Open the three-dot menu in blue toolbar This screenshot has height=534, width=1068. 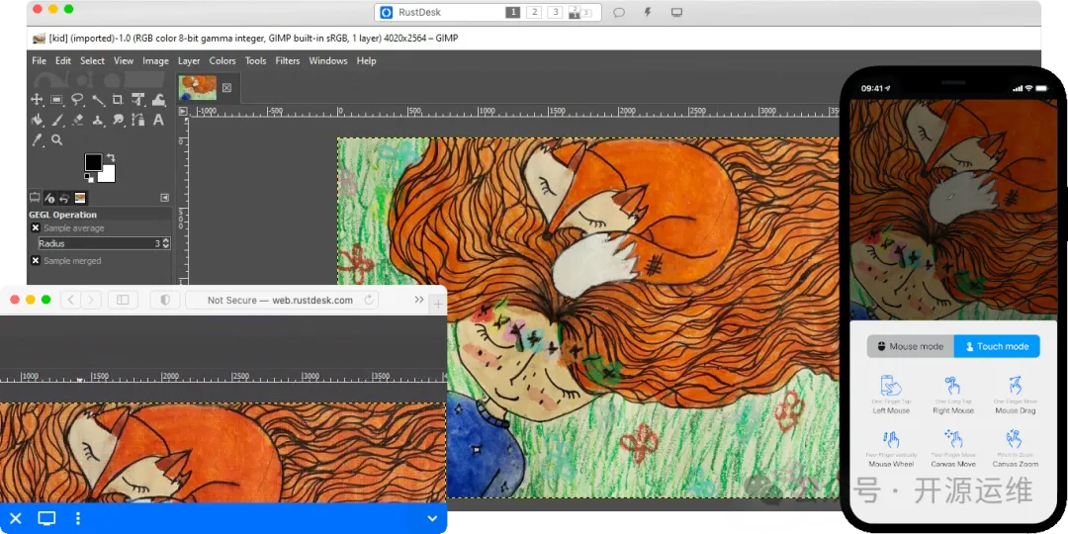pyautogui.click(x=78, y=518)
